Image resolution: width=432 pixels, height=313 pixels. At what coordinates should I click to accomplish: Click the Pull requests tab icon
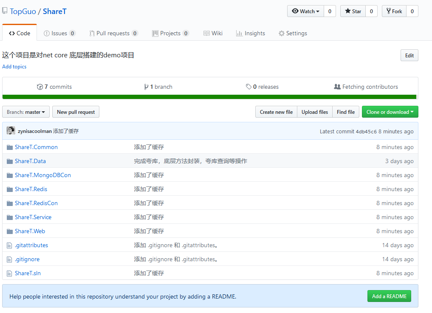92,34
